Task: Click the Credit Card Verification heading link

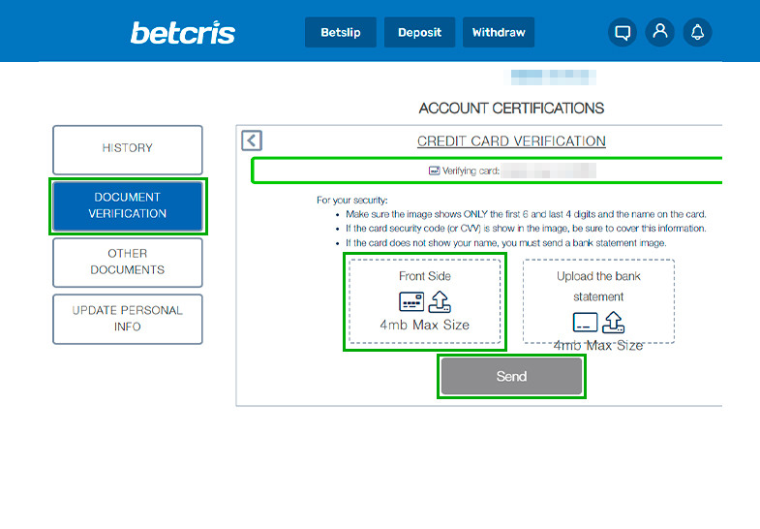Action: pyautogui.click(x=511, y=141)
